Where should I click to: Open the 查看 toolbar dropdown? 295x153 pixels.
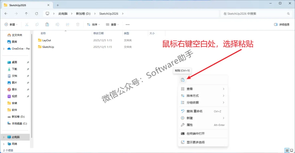[x=112, y=25]
